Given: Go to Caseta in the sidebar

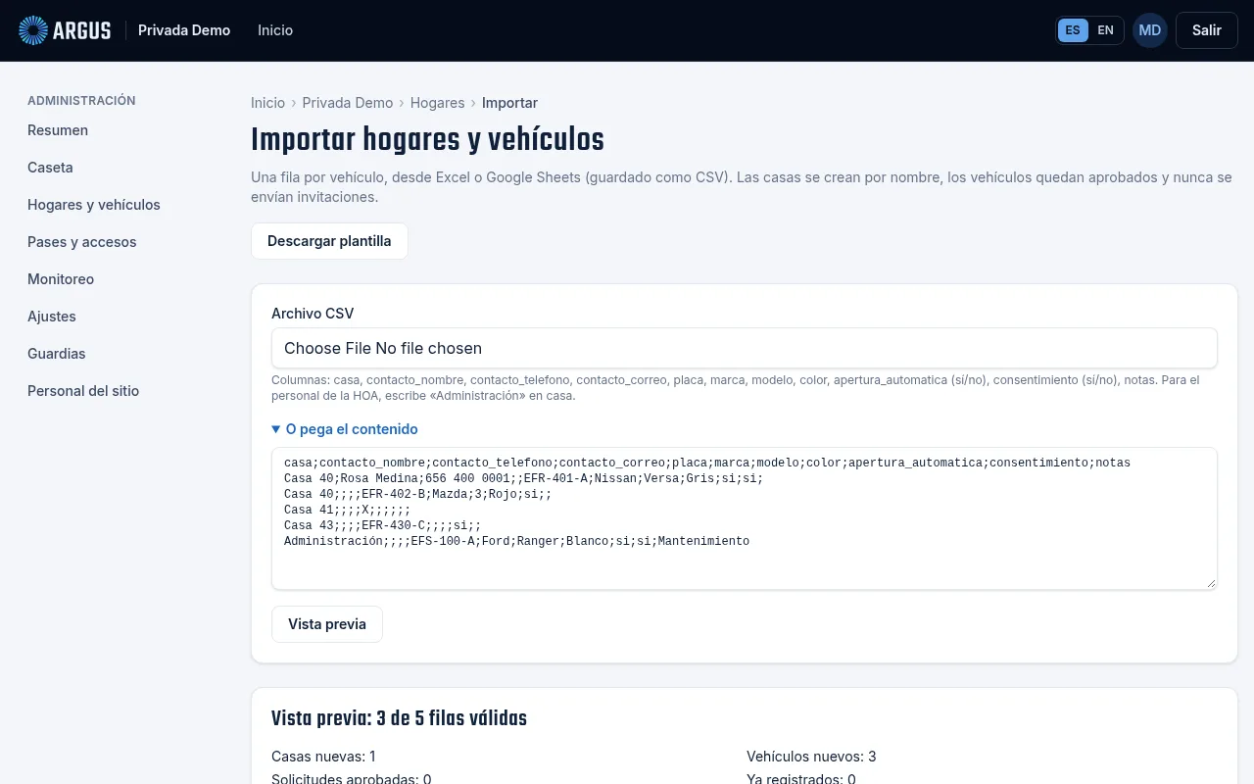Looking at the screenshot, I should click(x=50, y=168).
